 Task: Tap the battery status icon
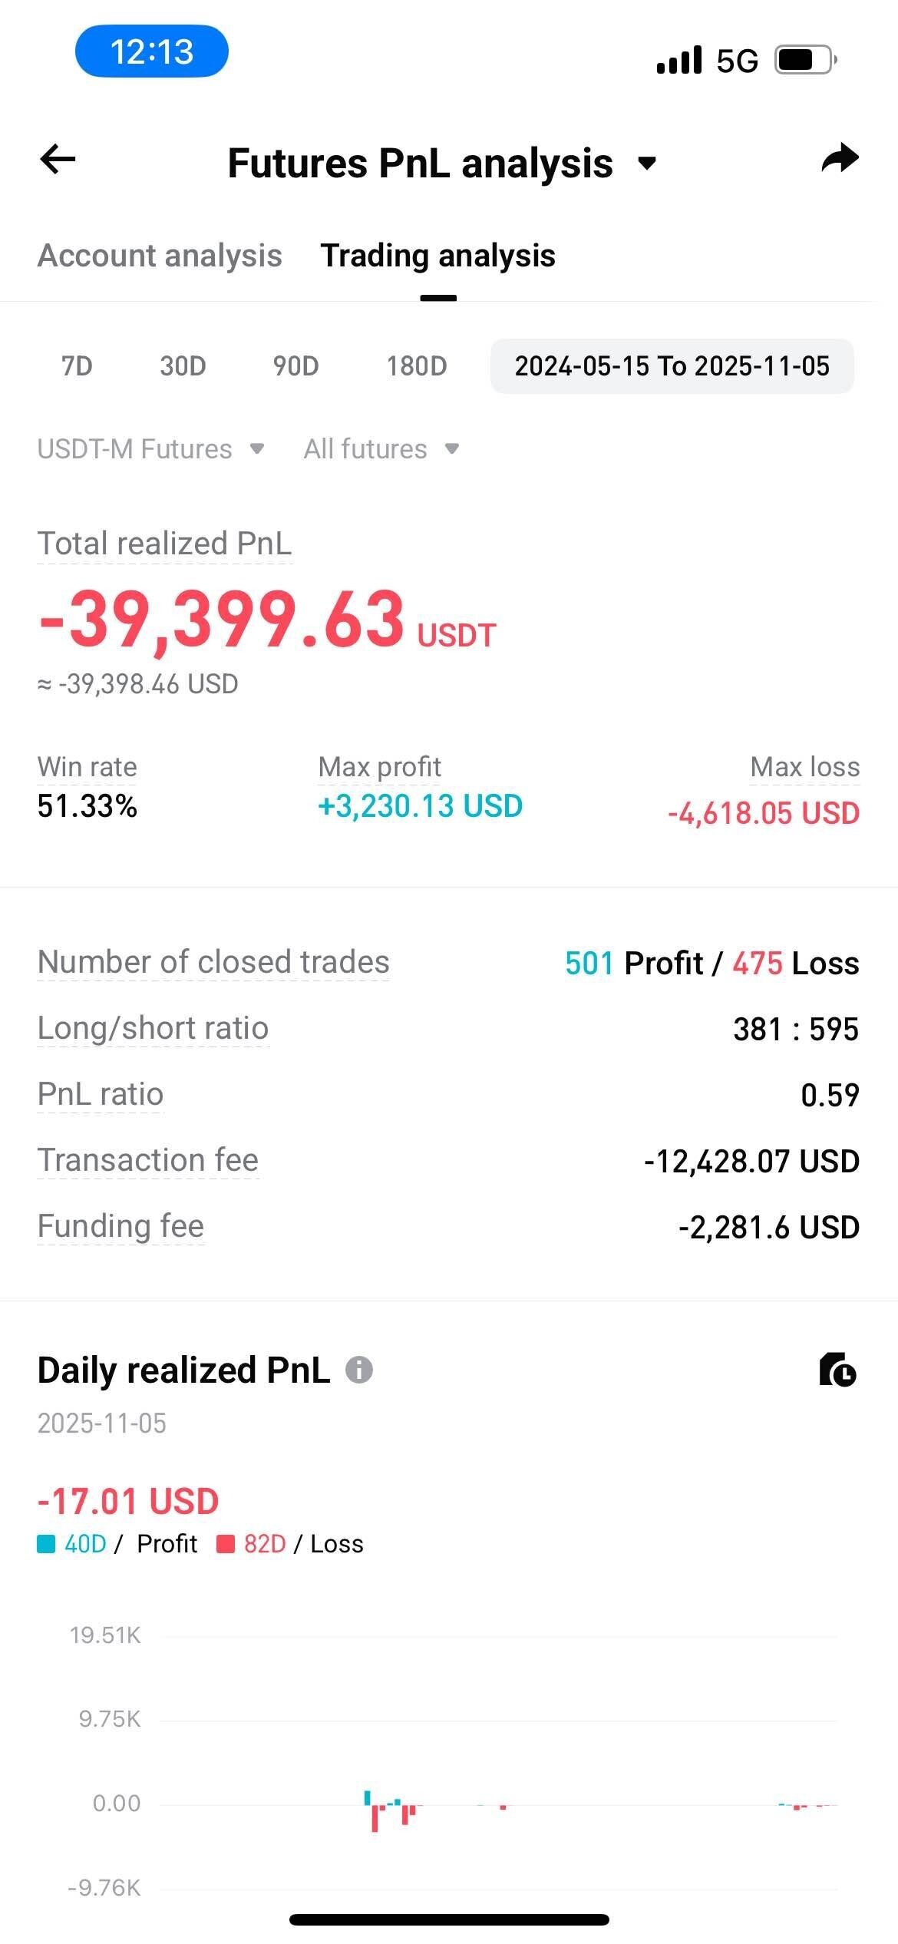pyautogui.click(x=805, y=60)
